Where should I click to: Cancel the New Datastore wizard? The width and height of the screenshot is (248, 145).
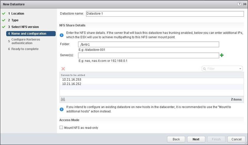[x=236, y=139]
